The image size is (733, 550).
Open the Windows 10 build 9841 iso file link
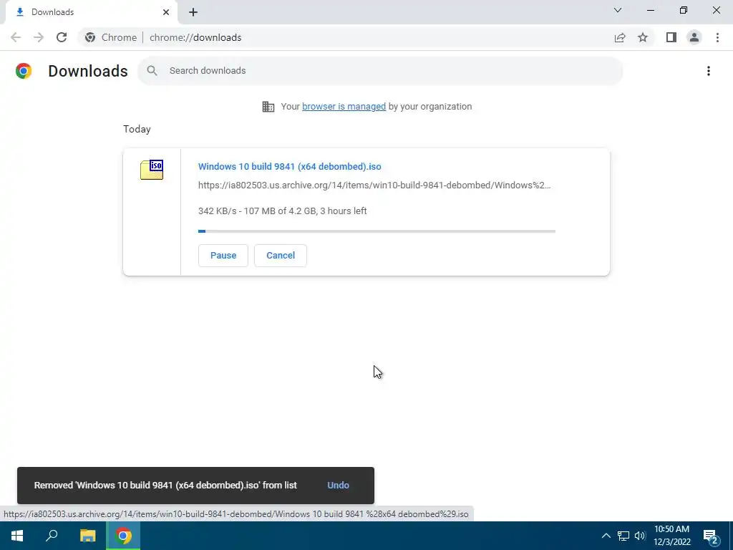289,166
